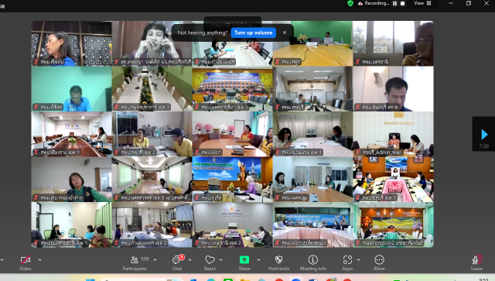Go to the next gallery page arrow
This screenshot has height=281, width=495.
(484, 135)
